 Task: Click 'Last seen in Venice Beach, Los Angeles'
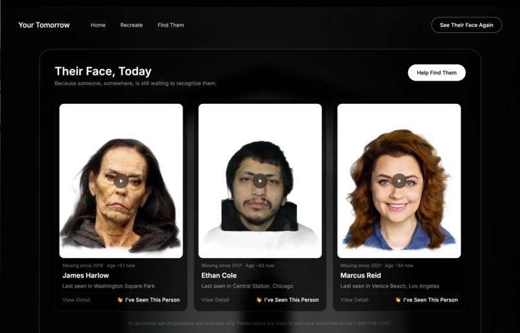coord(390,286)
